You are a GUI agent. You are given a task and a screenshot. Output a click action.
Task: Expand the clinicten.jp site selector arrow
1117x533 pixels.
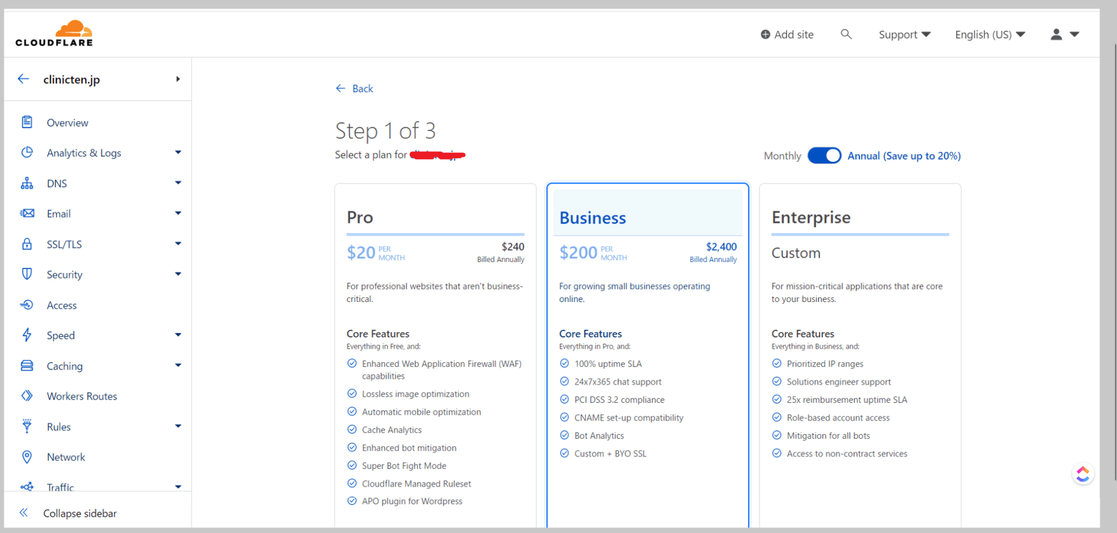[x=178, y=79]
